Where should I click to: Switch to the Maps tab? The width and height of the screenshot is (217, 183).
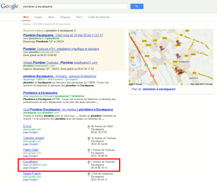pos(51,17)
